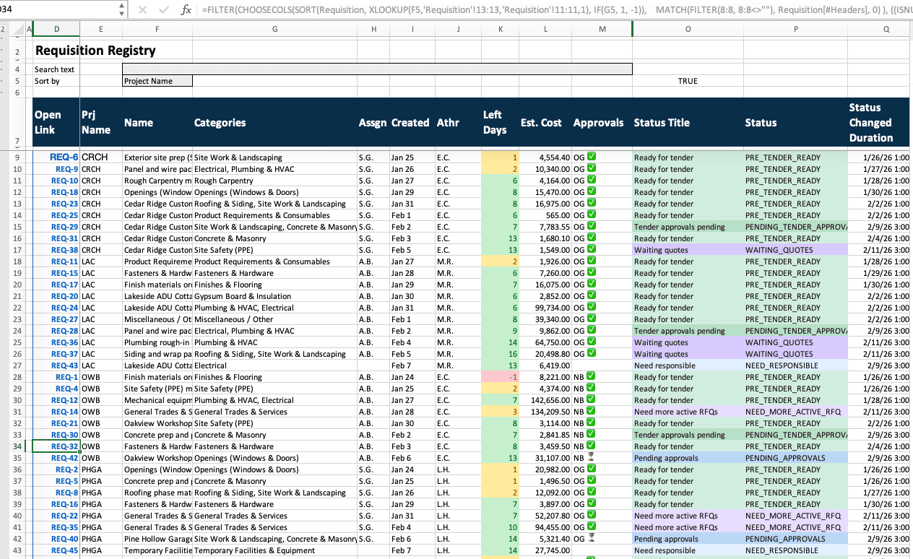Click the pink -1 Left Days cell
The height and width of the screenshot is (559, 913).
[501, 377]
